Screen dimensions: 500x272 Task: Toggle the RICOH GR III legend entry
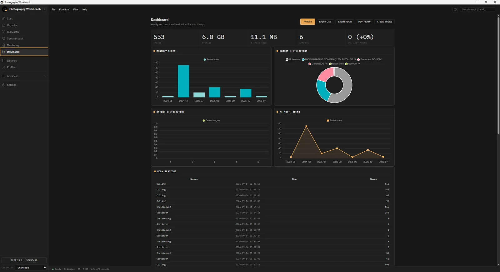[x=329, y=59]
